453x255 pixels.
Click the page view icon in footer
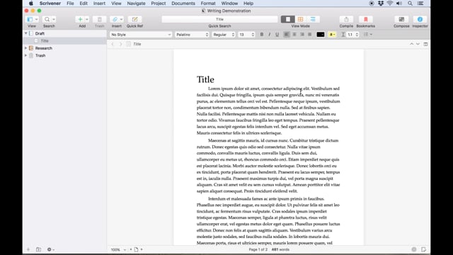tap(136, 249)
